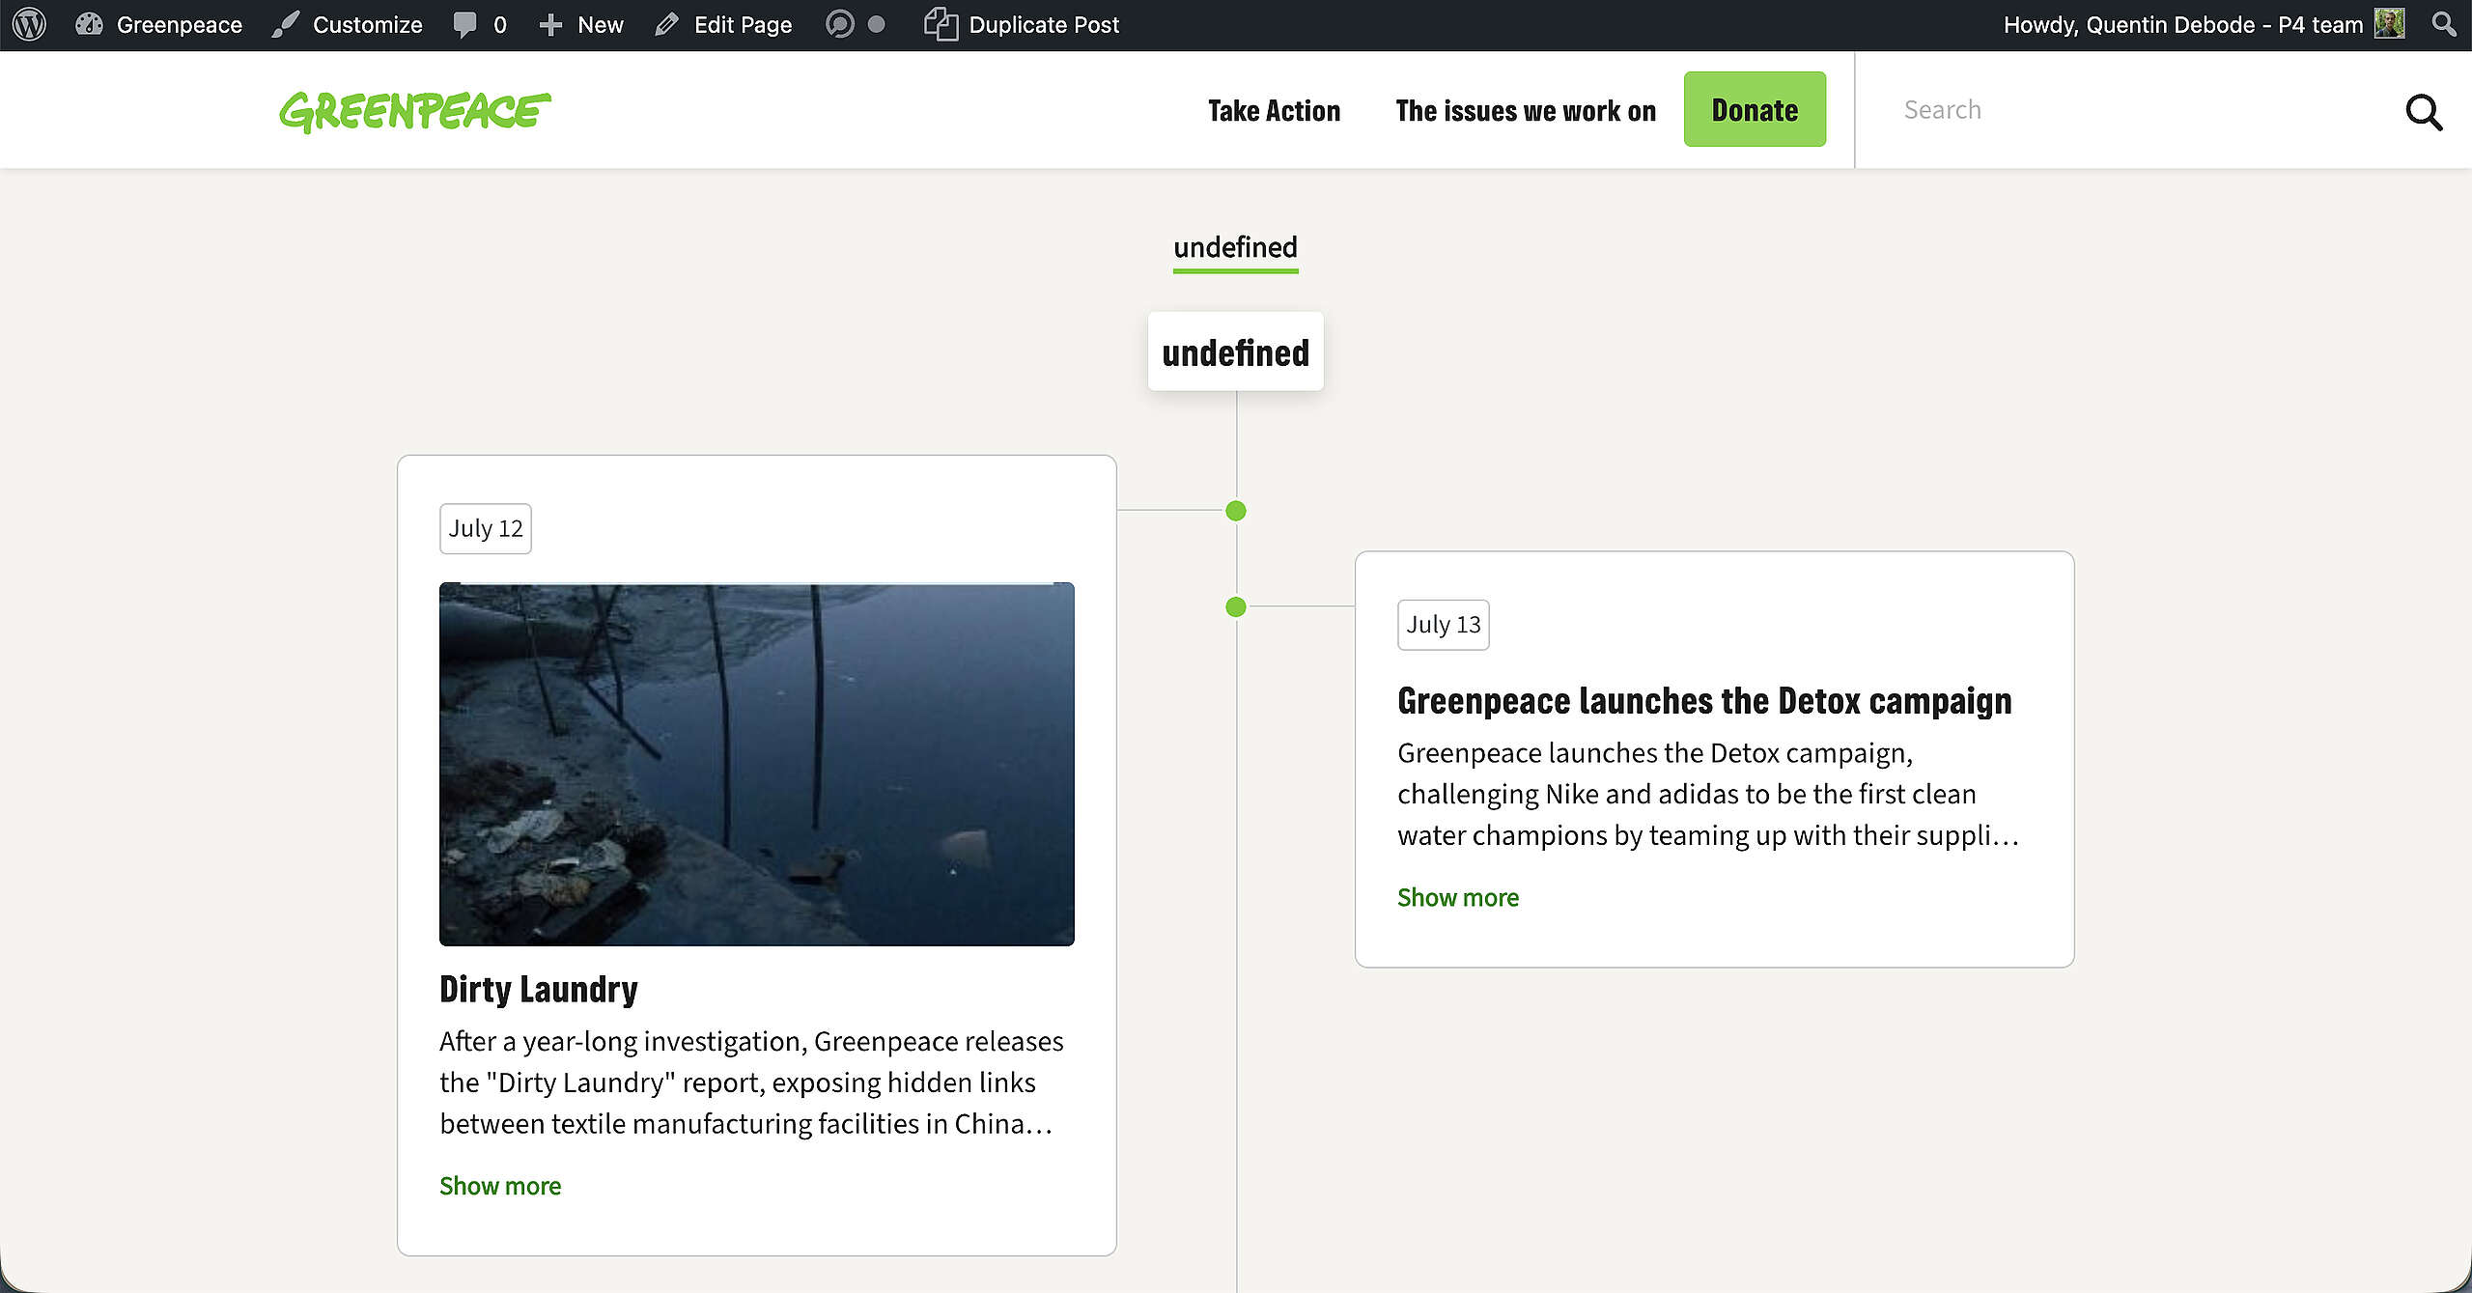Open the Customize option in admin bar
This screenshot has width=2472, height=1293.
click(x=347, y=24)
